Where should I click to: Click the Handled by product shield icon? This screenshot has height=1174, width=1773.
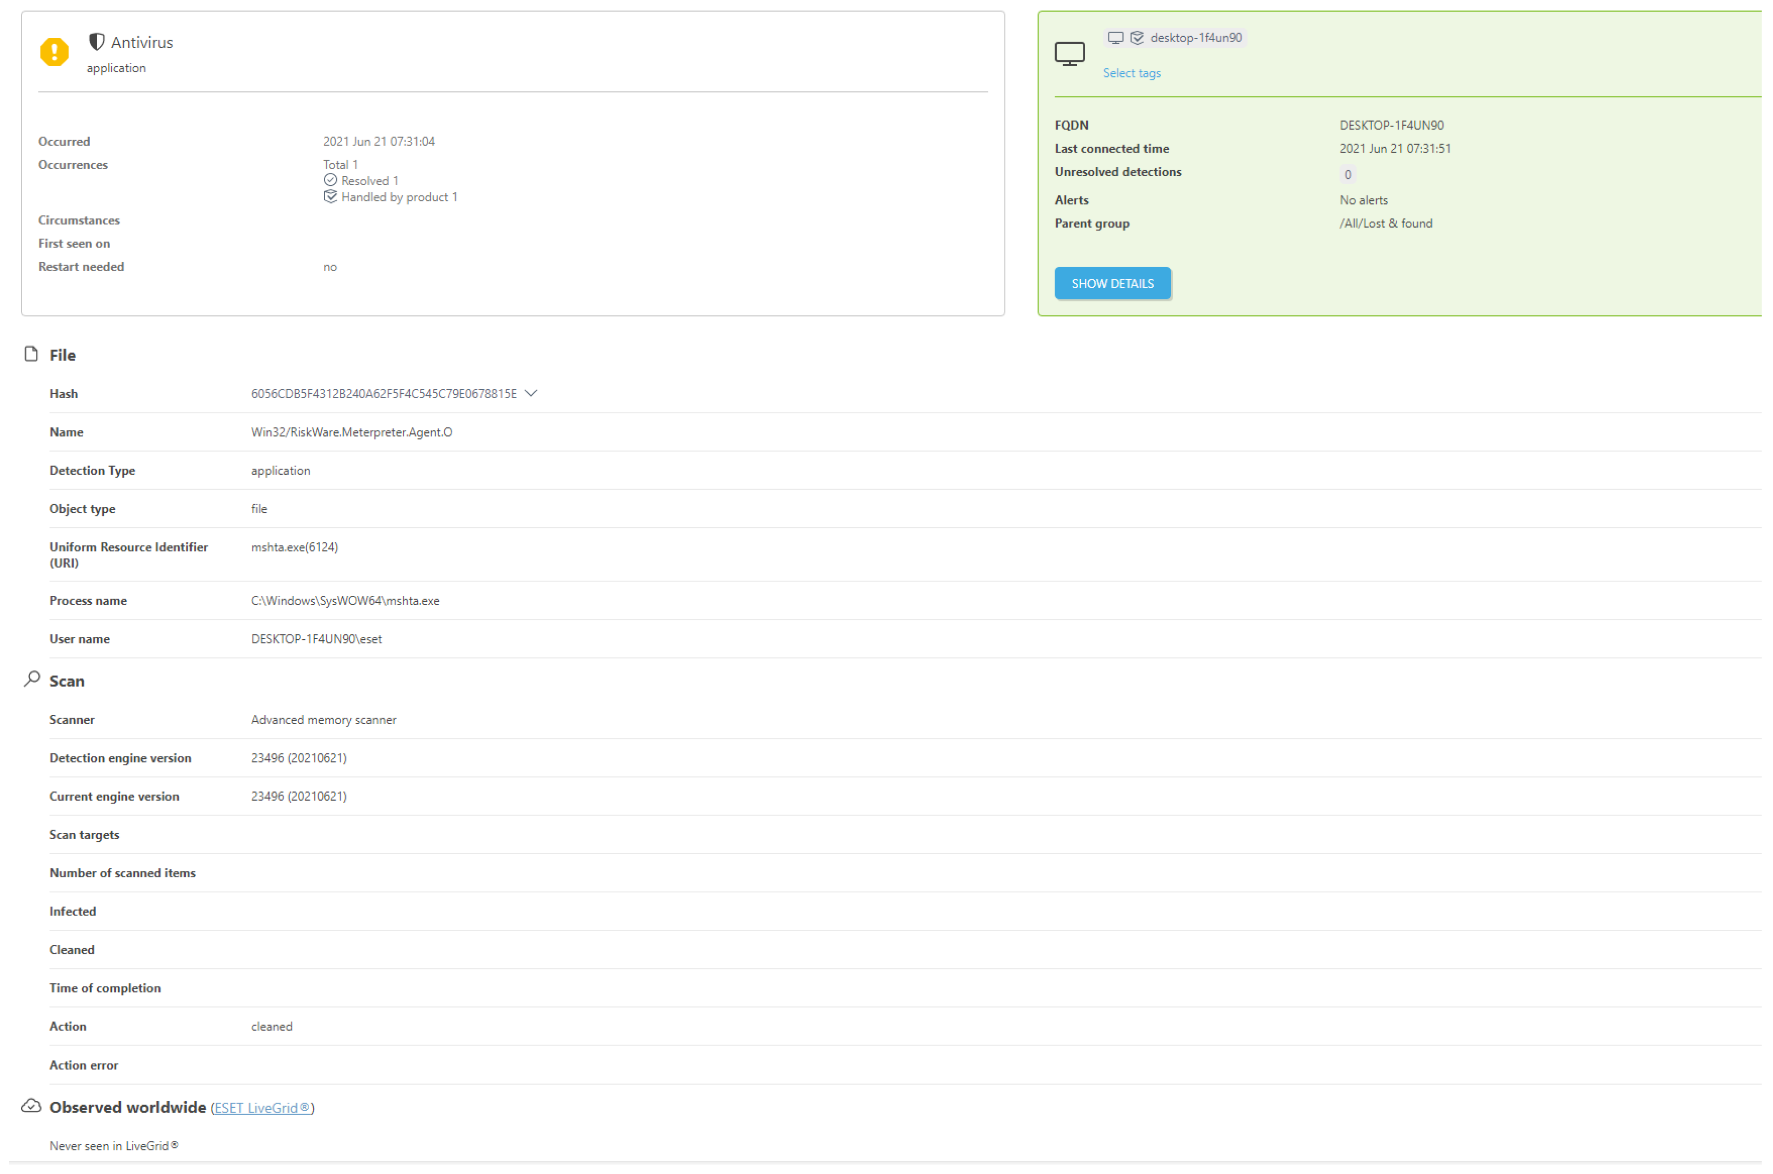(x=330, y=197)
